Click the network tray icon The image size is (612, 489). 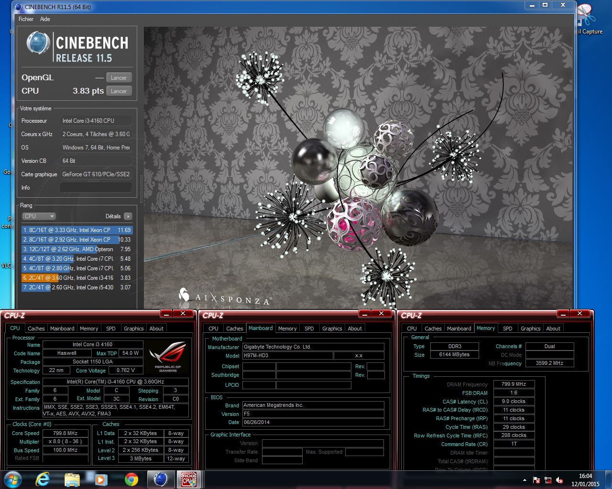coord(548,480)
